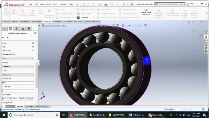
Task: Switch to the Sheet Metal tab
Action: (x=25, y=22)
